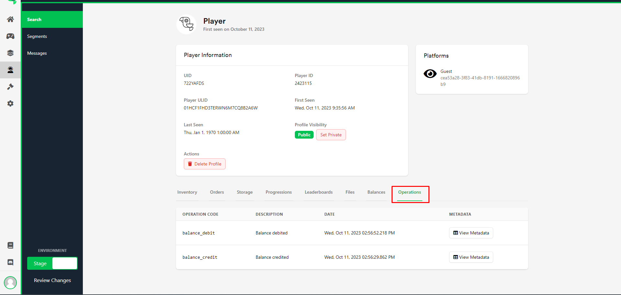Viewport: 621px width, 295px height.
Task: Open the Home icon in sidebar
Action: point(10,19)
